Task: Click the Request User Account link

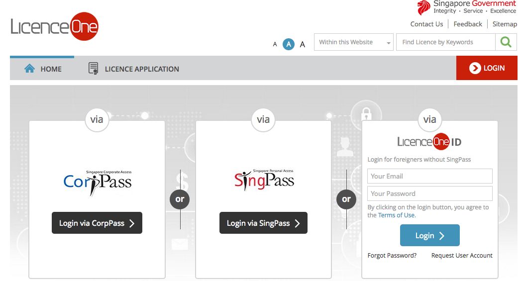Action: tap(462, 255)
